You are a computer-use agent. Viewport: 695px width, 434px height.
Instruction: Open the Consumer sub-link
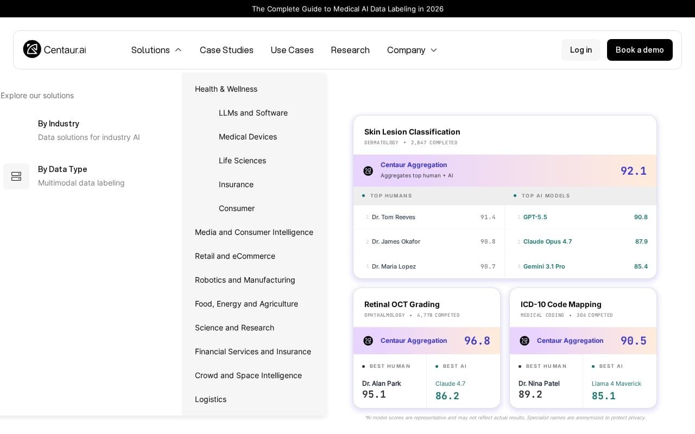click(x=237, y=208)
